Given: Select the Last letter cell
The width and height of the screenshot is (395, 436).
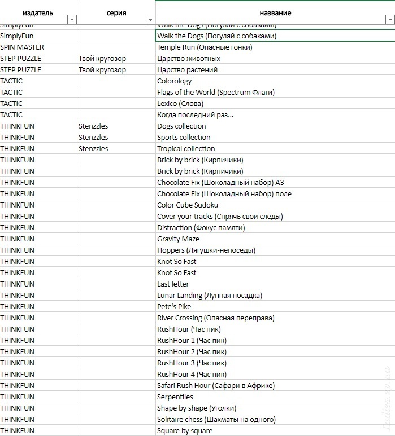Looking at the screenshot, I should (275, 284).
